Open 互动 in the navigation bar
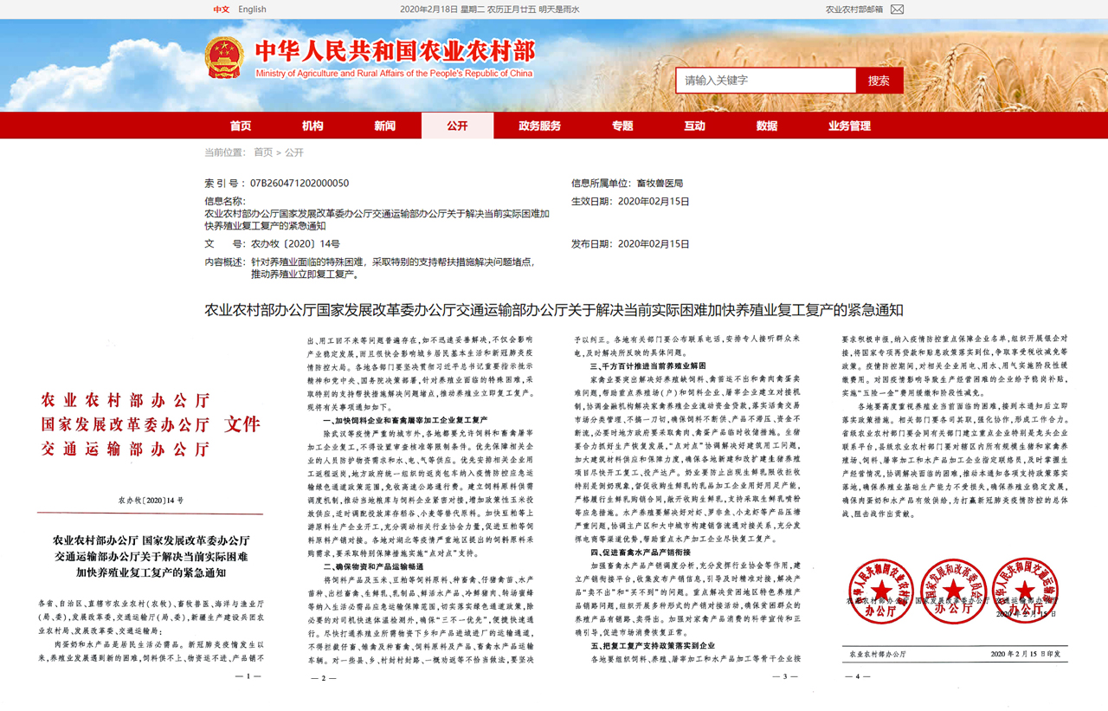The width and height of the screenshot is (1108, 711). coord(694,126)
